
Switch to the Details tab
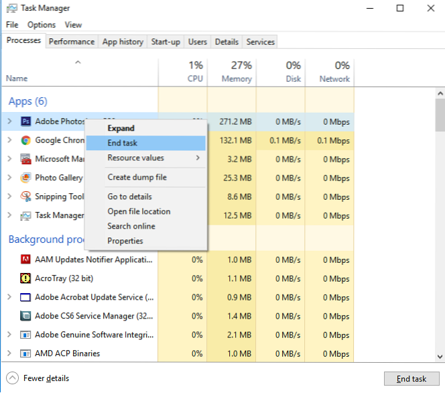(x=227, y=42)
